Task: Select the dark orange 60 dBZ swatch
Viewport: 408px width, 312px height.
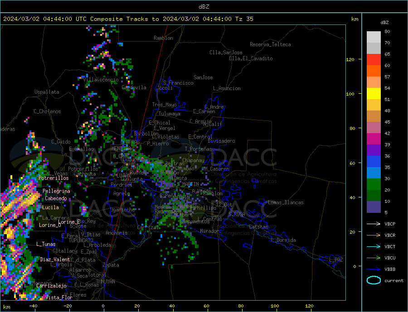Action: (374, 71)
